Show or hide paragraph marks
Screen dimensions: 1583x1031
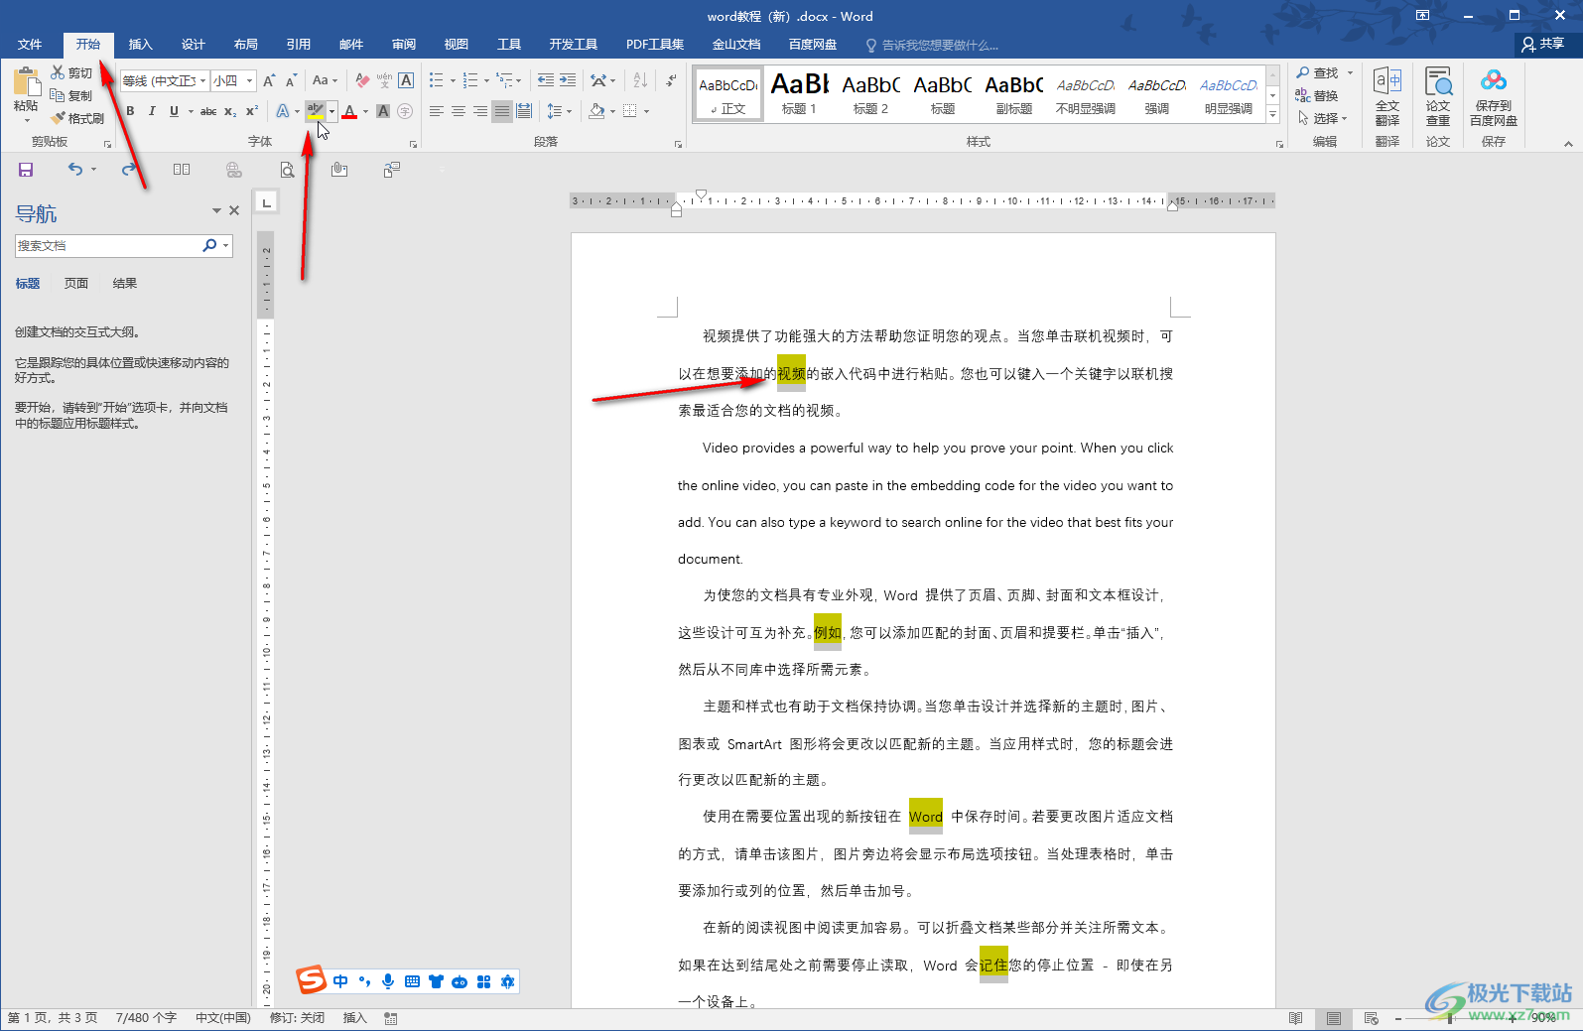point(671,80)
